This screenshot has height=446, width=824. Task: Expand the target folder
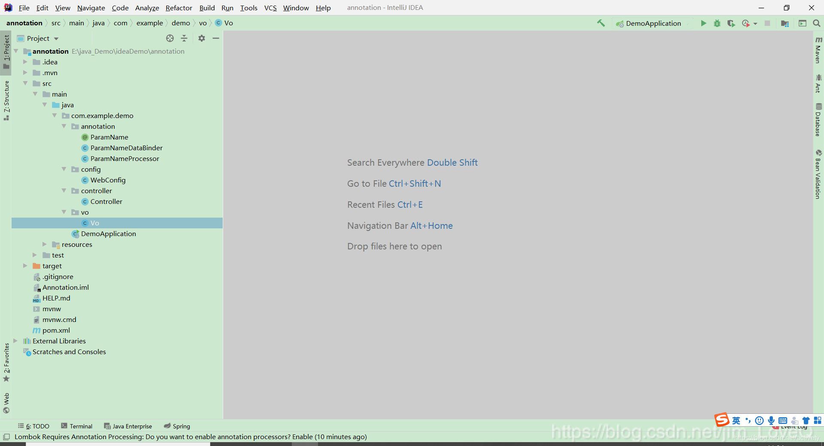[x=25, y=266]
